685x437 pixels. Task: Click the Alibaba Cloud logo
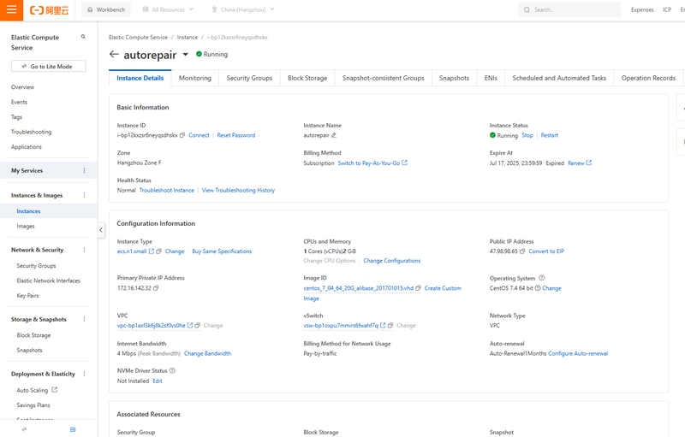(49, 10)
